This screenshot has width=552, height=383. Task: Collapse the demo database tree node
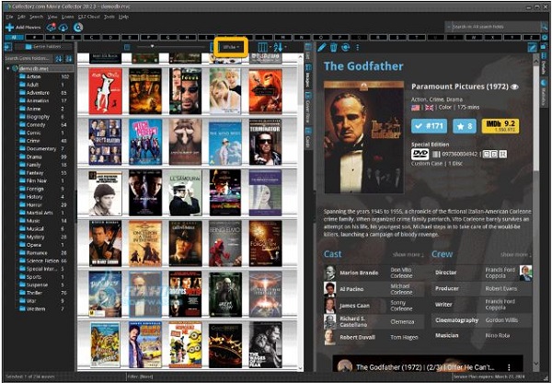click(8, 68)
